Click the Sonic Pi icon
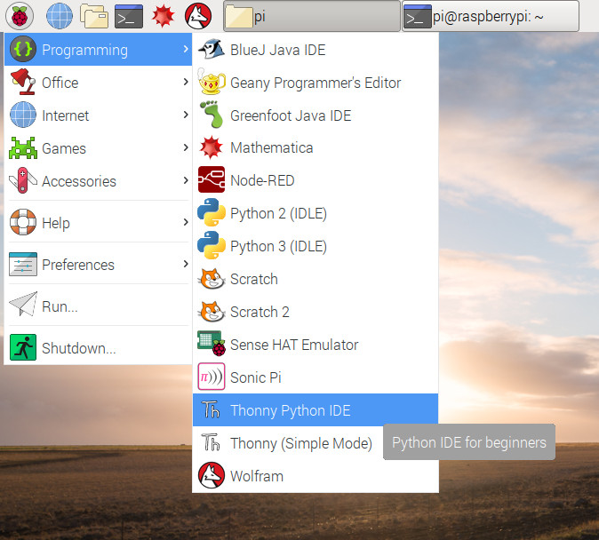This screenshot has height=540, width=599. [x=212, y=377]
